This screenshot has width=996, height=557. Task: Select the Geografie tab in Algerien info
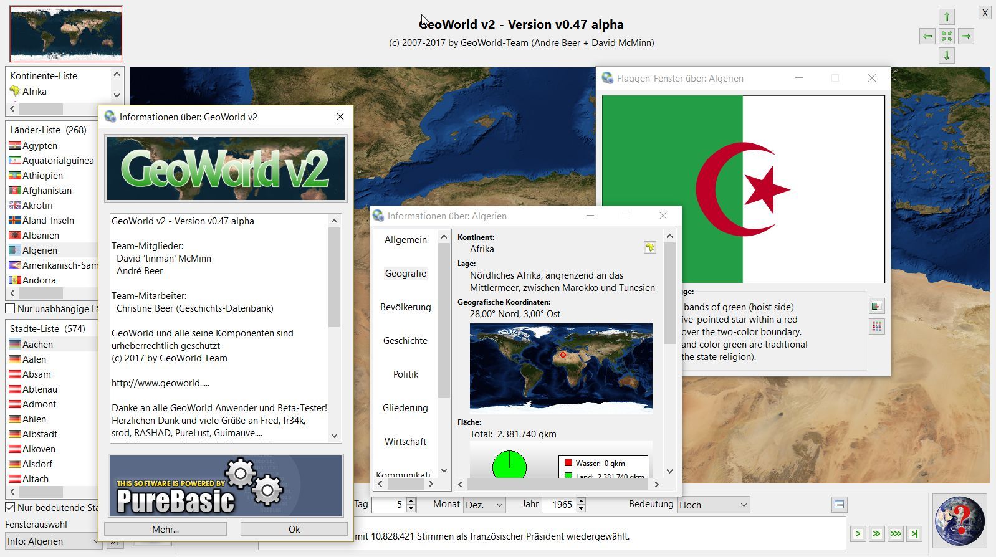(406, 274)
